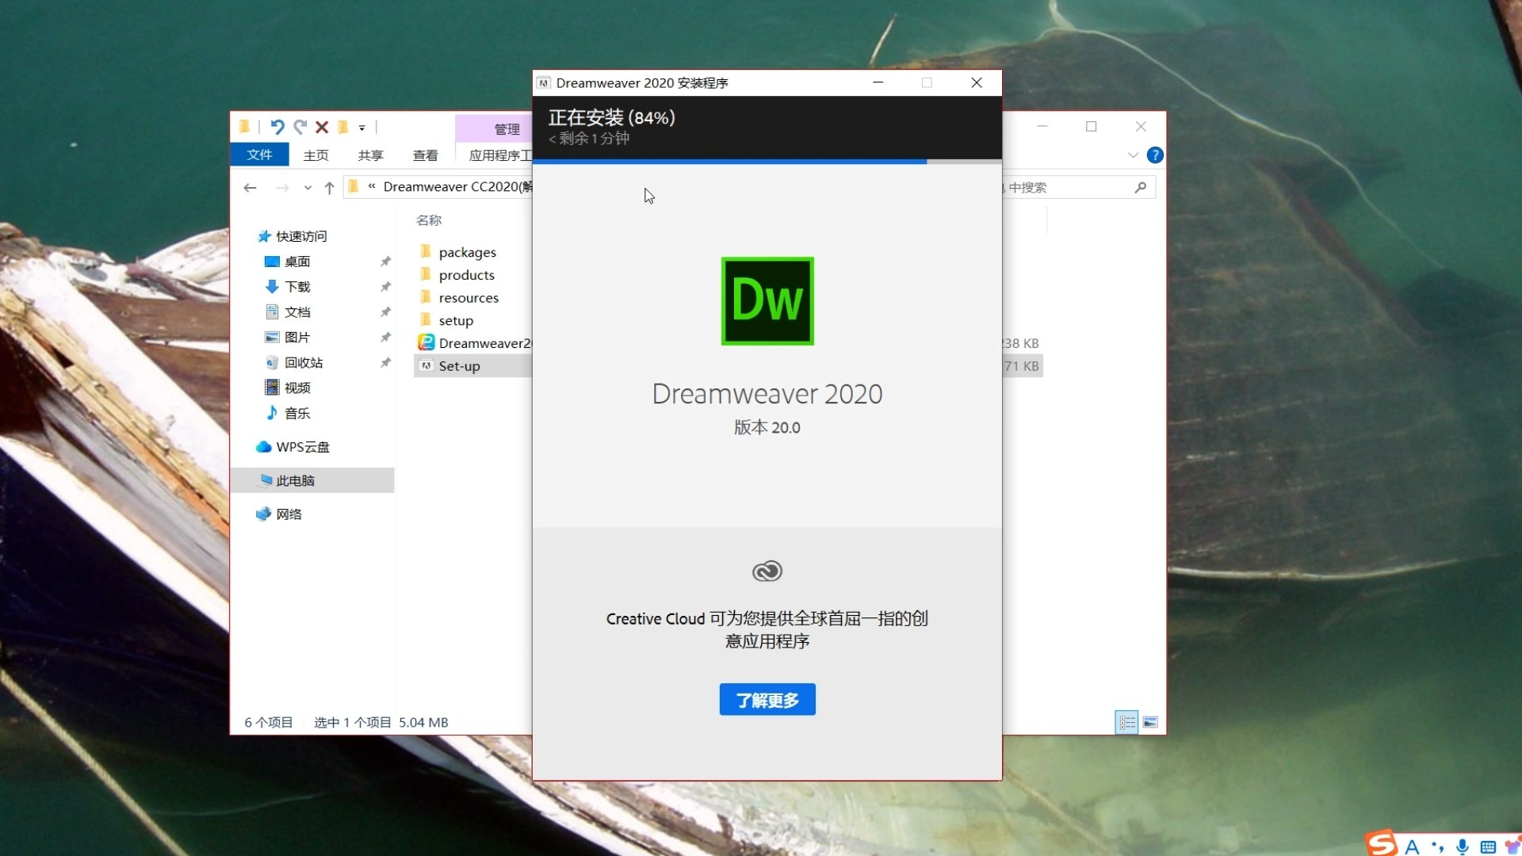The width and height of the screenshot is (1522, 856).
Task: Go up one folder level arrow
Action: 330,188
